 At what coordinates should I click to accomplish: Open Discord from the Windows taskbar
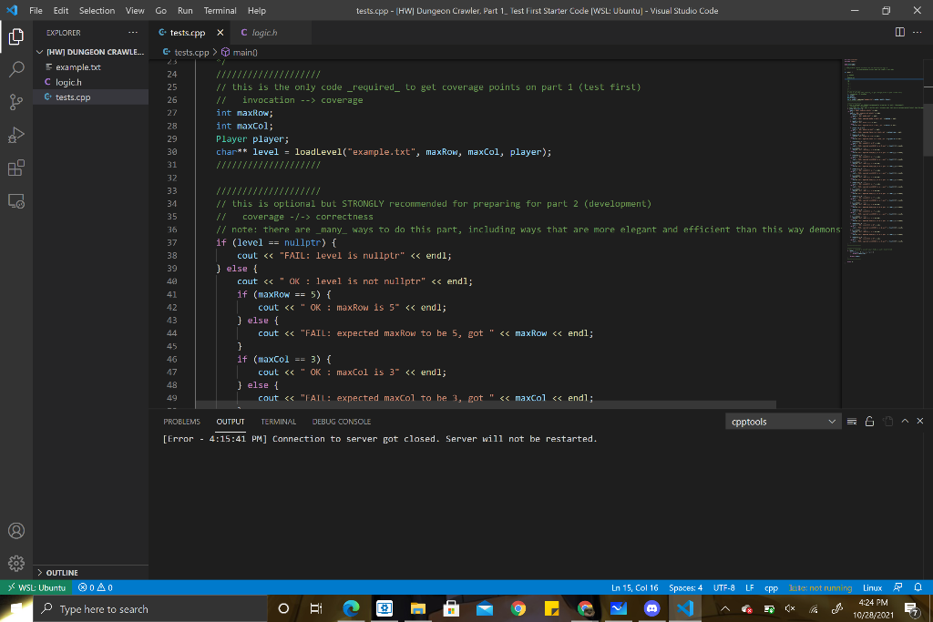pos(651,608)
